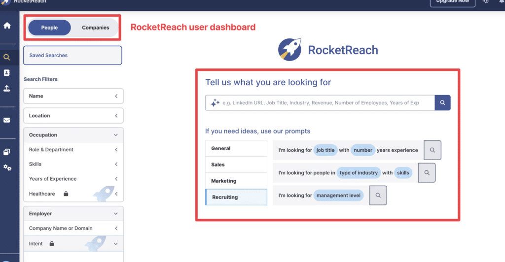Run search for type of industry prompt
The height and width of the screenshot is (262, 505).
pos(427,173)
